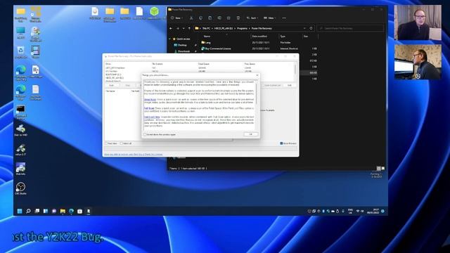Open Task View on the taskbar
Viewport: 450px width, 253px height.
(x=37, y=211)
